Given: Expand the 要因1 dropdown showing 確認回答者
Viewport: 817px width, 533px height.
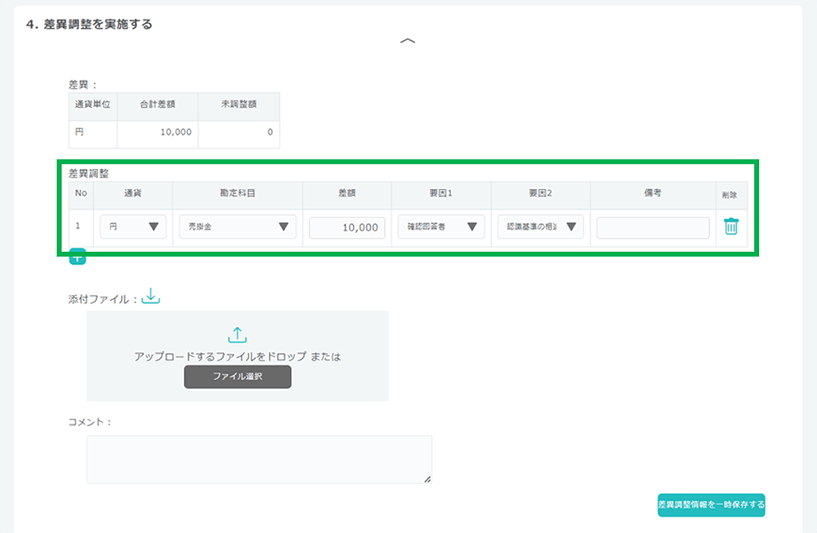Looking at the screenshot, I should tap(440, 227).
